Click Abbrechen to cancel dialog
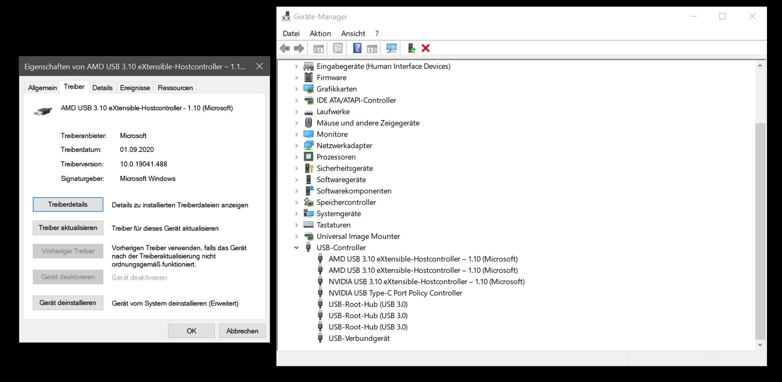782x382 pixels. [x=242, y=331]
